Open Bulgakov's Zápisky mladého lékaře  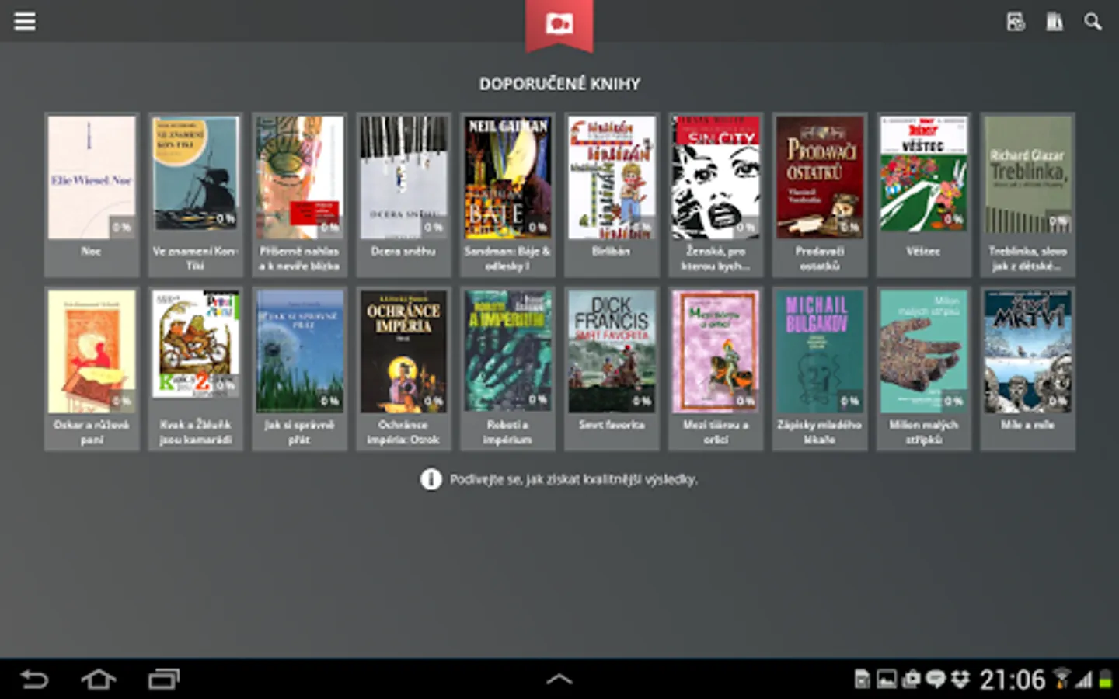coord(820,368)
